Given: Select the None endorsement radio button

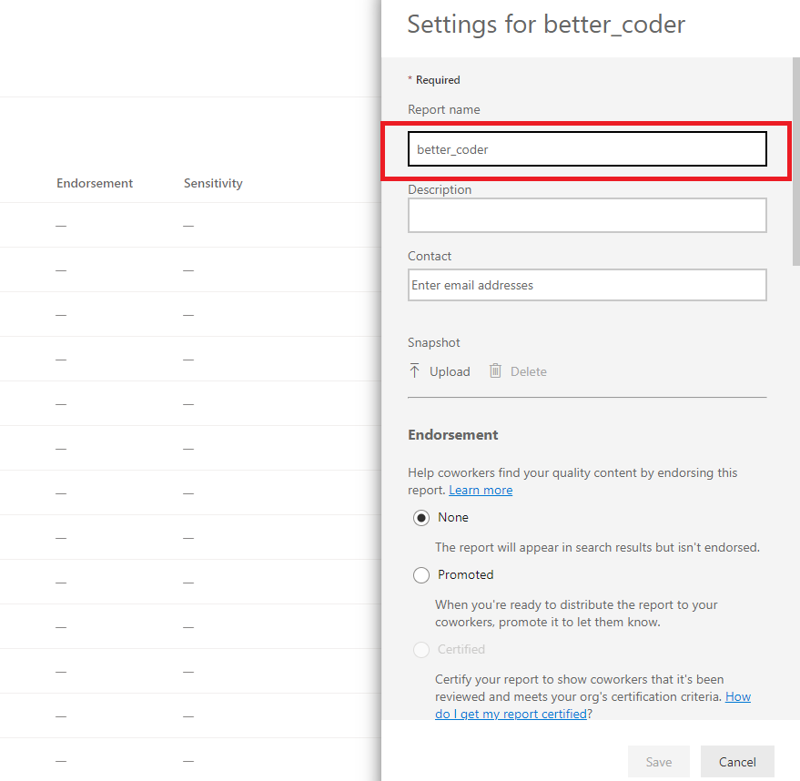Looking at the screenshot, I should click(421, 518).
